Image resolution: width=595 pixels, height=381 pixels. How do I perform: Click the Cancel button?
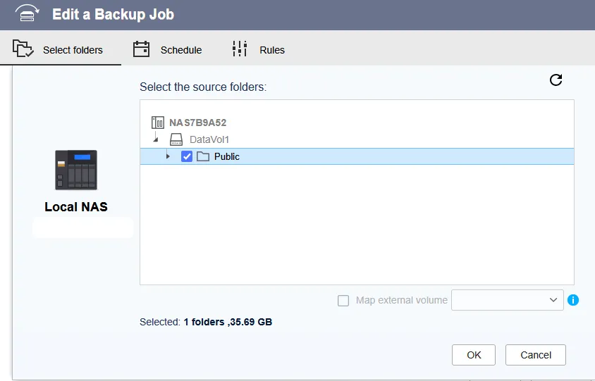[x=535, y=355]
